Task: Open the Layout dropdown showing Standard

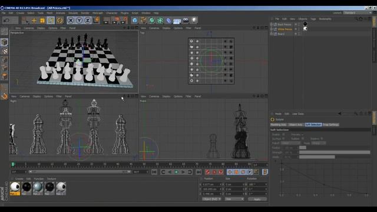Action: (358, 13)
